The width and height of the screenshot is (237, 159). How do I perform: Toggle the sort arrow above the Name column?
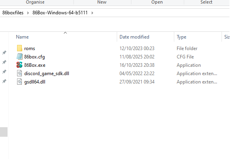point(65,33)
